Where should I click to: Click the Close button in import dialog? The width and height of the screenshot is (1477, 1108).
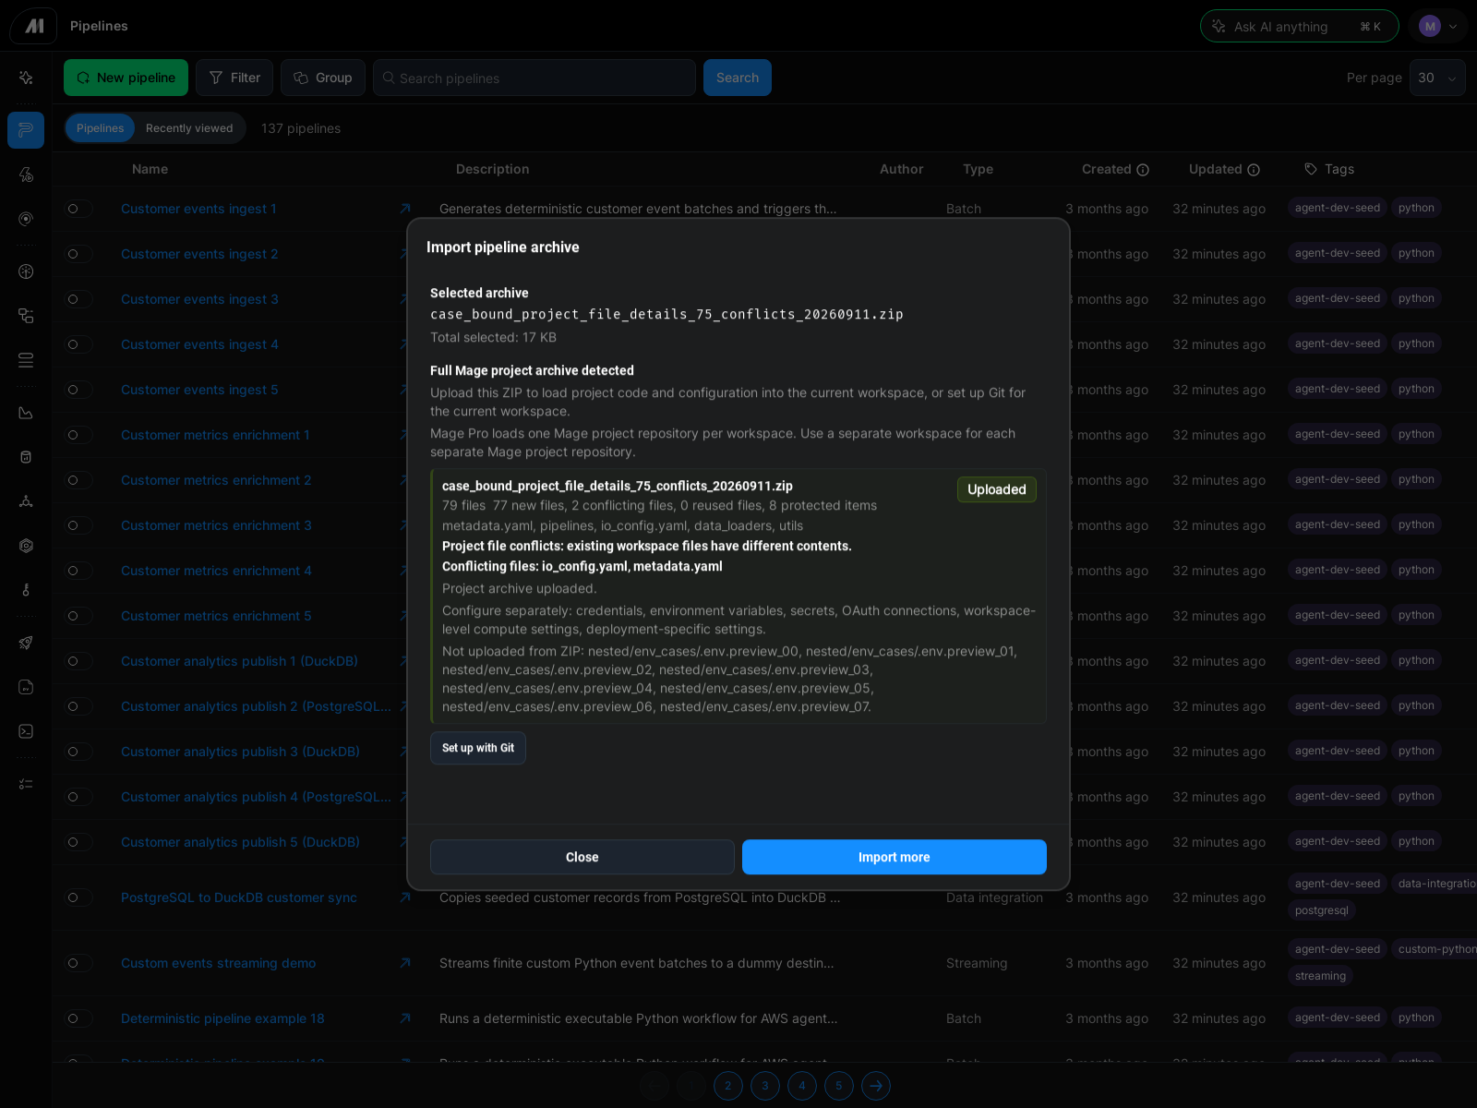tap(582, 857)
